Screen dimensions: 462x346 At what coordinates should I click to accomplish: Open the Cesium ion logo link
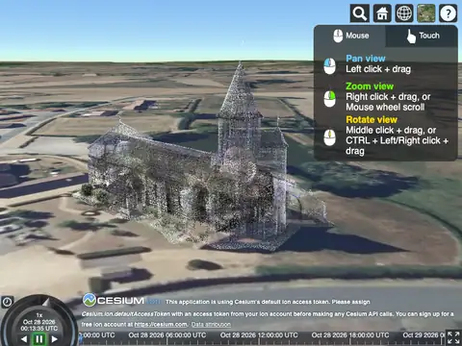tap(121, 301)
